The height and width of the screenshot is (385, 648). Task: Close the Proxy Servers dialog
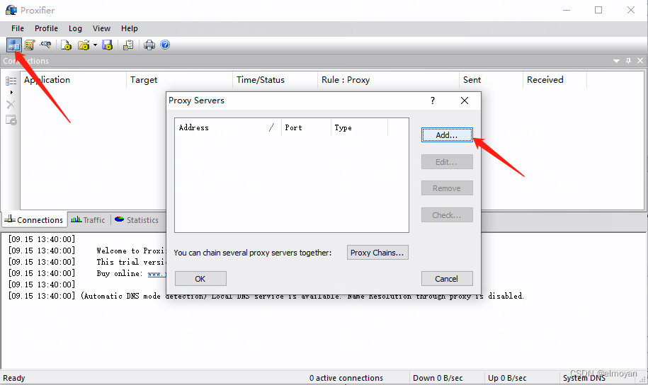click(465, 100)
